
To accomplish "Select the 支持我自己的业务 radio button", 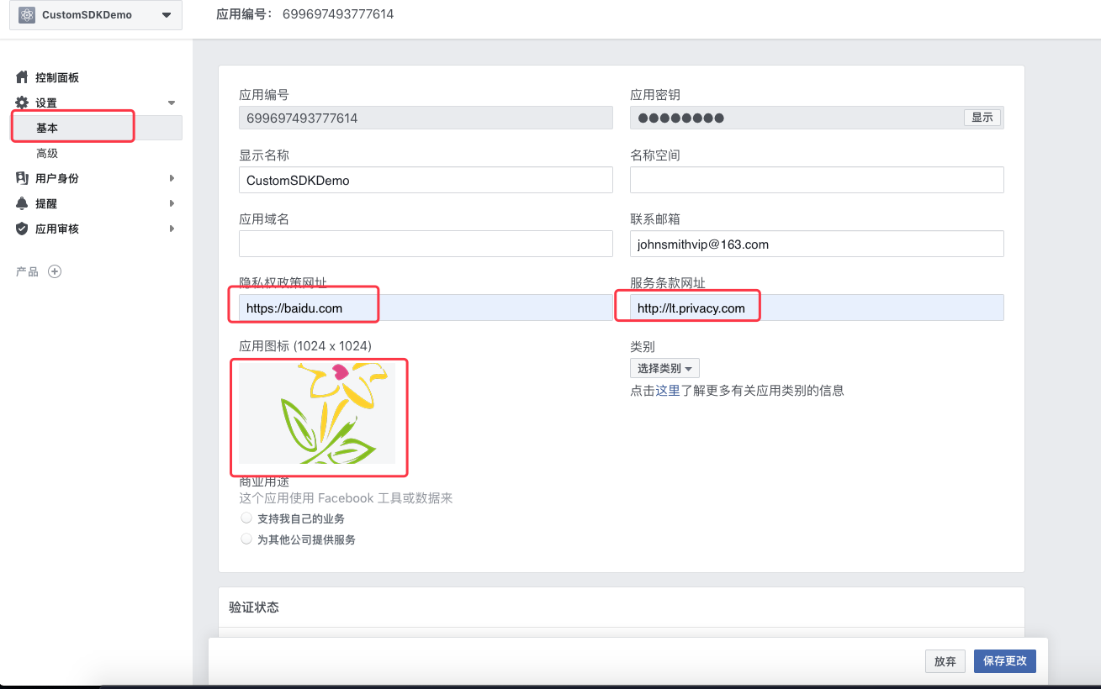I will pyautogui.click(x=246, y=519).
